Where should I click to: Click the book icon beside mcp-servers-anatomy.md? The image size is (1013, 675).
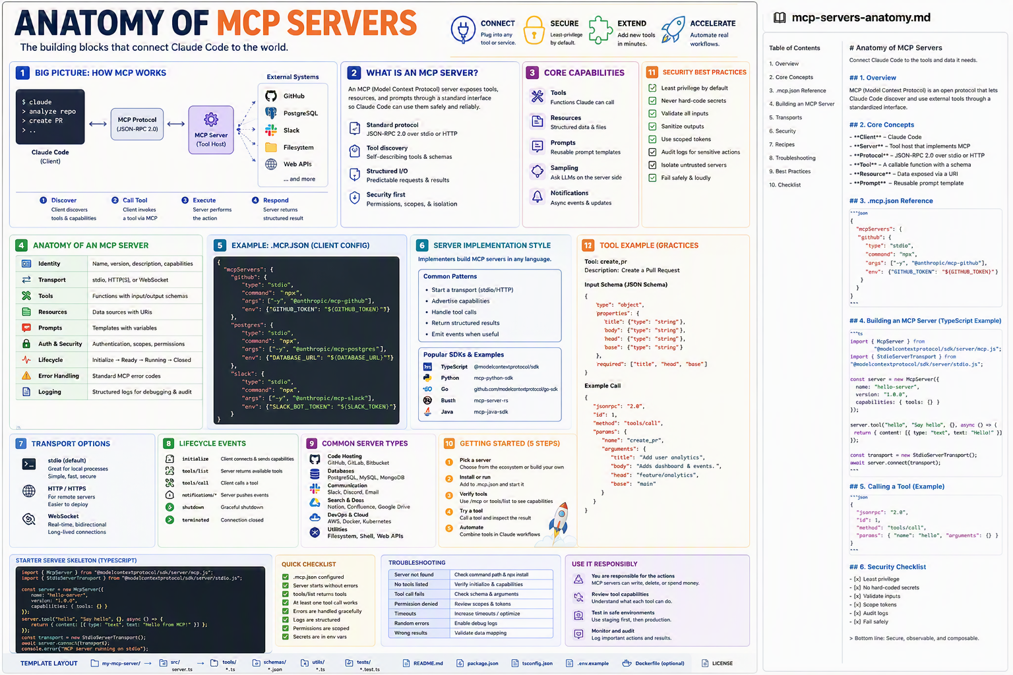(x=780, y=18)
